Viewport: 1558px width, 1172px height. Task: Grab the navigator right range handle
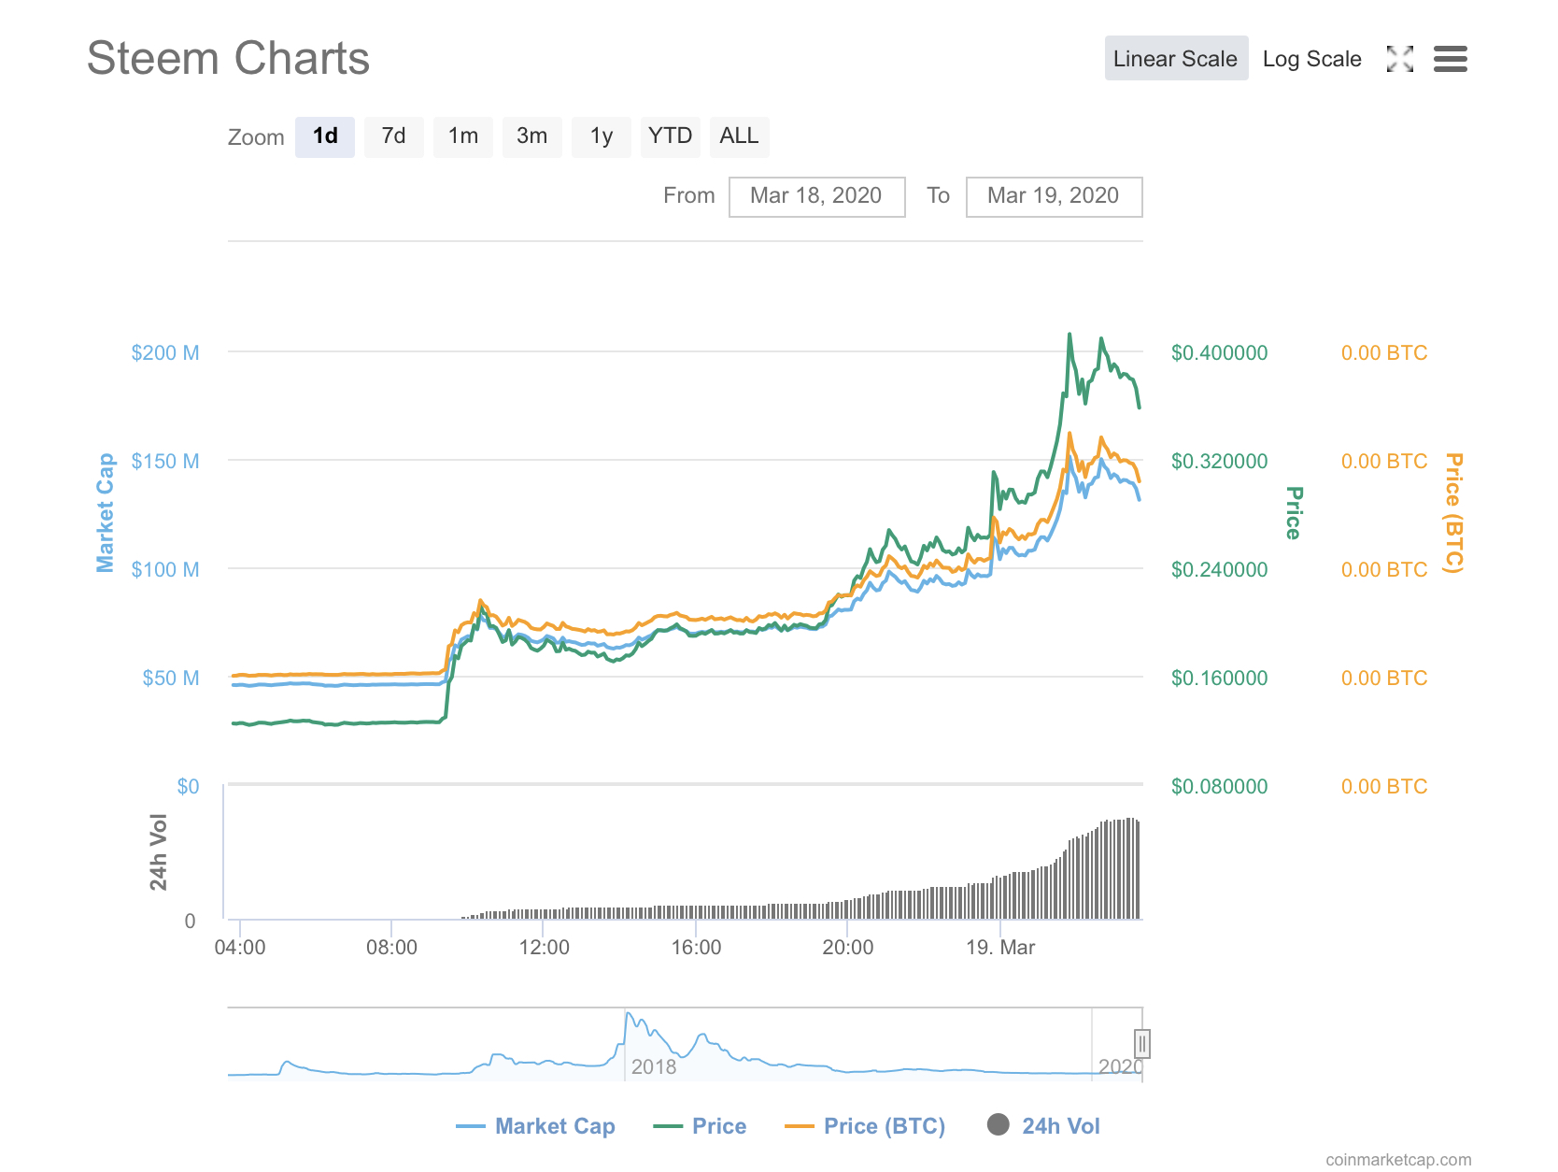coord(1141,1043)
